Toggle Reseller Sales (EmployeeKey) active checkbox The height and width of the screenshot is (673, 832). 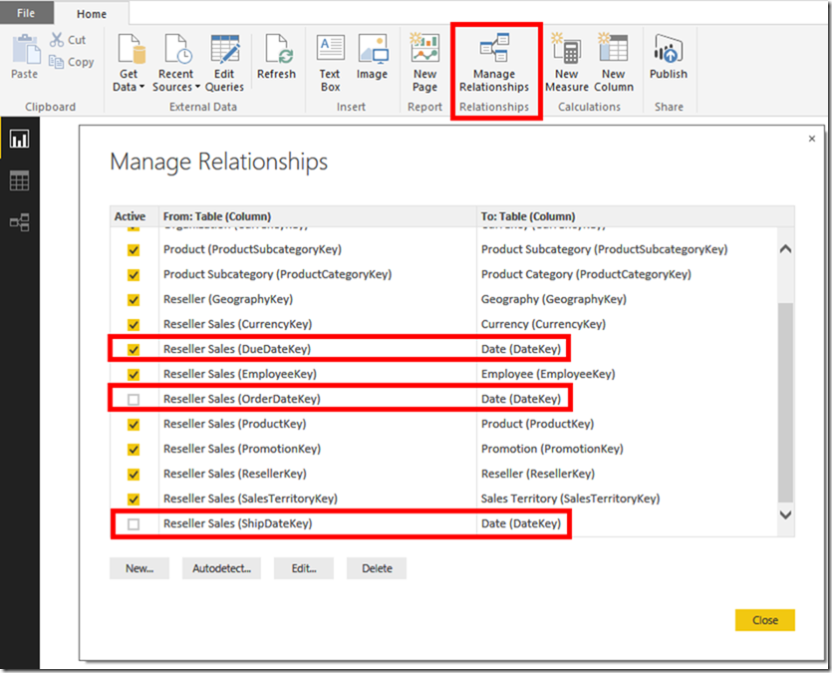[x=134, y=375]
